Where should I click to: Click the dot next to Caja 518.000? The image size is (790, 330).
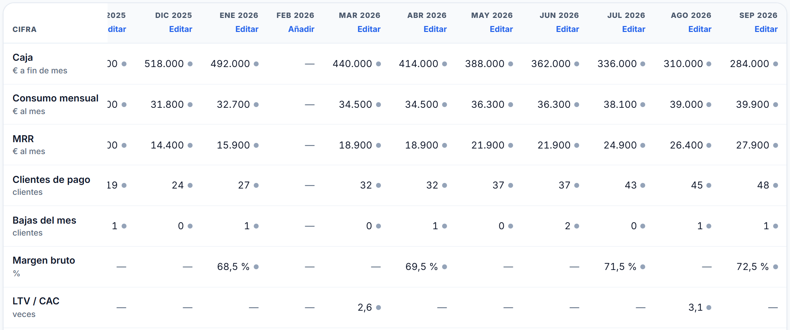(190, 64)
